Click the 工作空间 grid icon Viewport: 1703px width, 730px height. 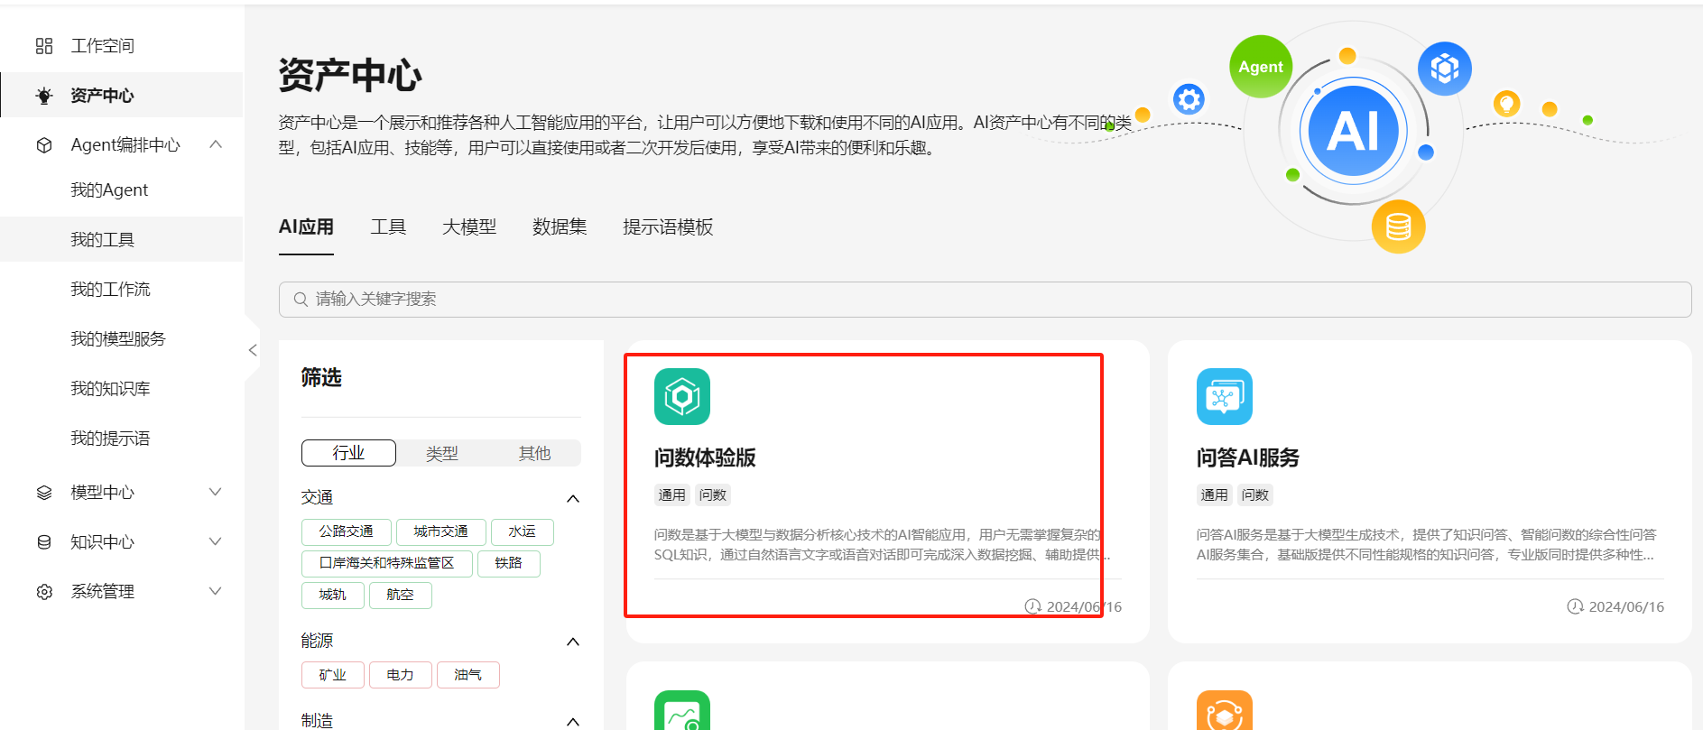coord(44,46)
